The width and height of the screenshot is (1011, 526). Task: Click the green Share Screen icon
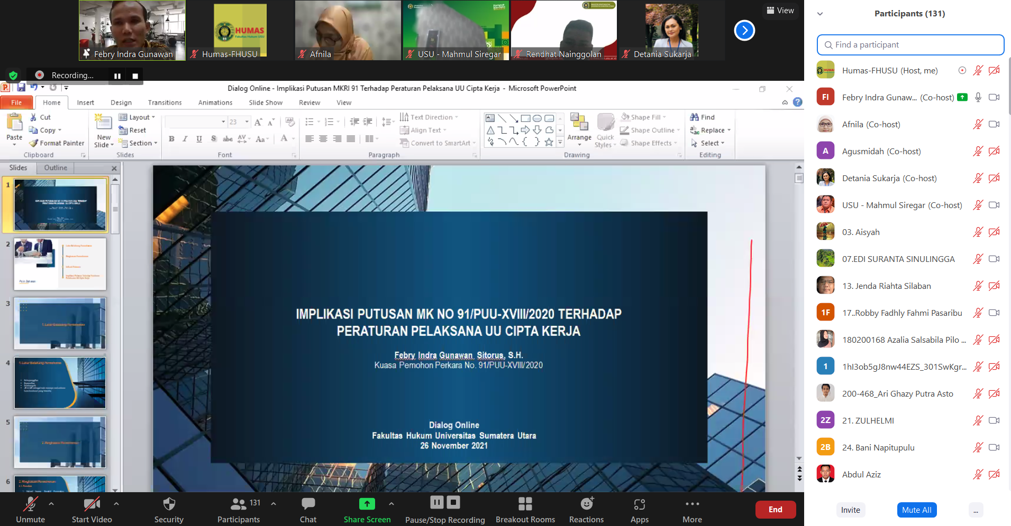[367, 504]
